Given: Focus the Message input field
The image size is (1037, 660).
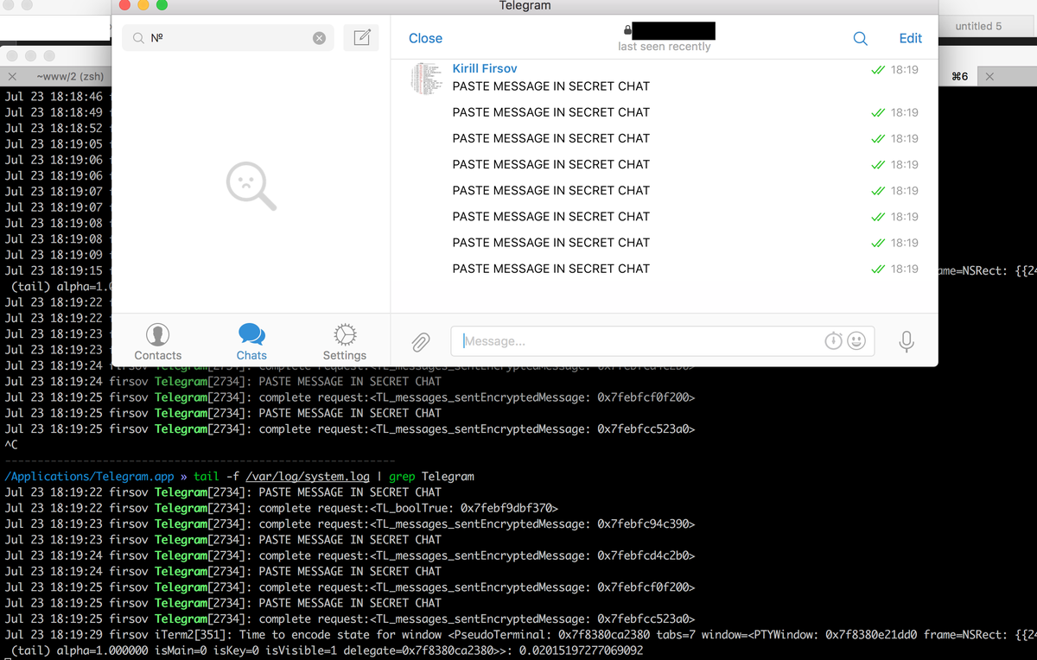Looking at the screenshot, I should coord(663,341).
